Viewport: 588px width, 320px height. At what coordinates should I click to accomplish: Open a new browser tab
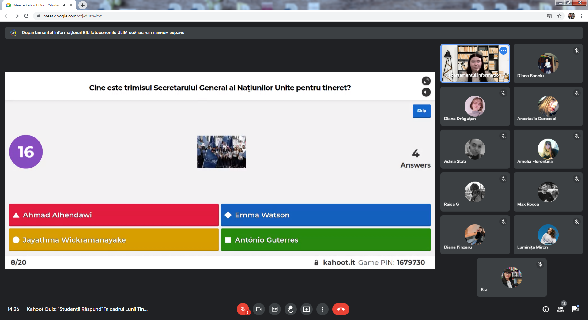click(83, 5)
